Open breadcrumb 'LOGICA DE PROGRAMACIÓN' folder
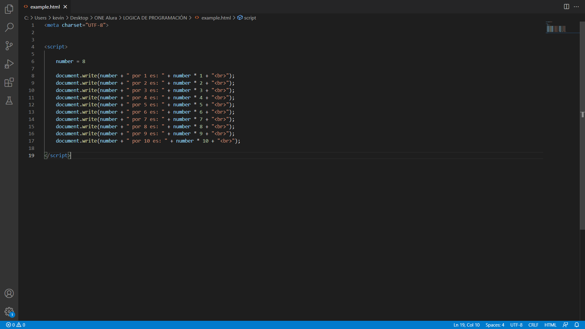The width and height of the screenshot is (585, 329). (155, 18)
